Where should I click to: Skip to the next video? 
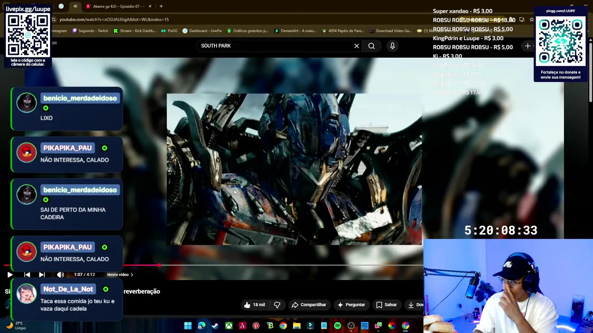coord(42,275)
